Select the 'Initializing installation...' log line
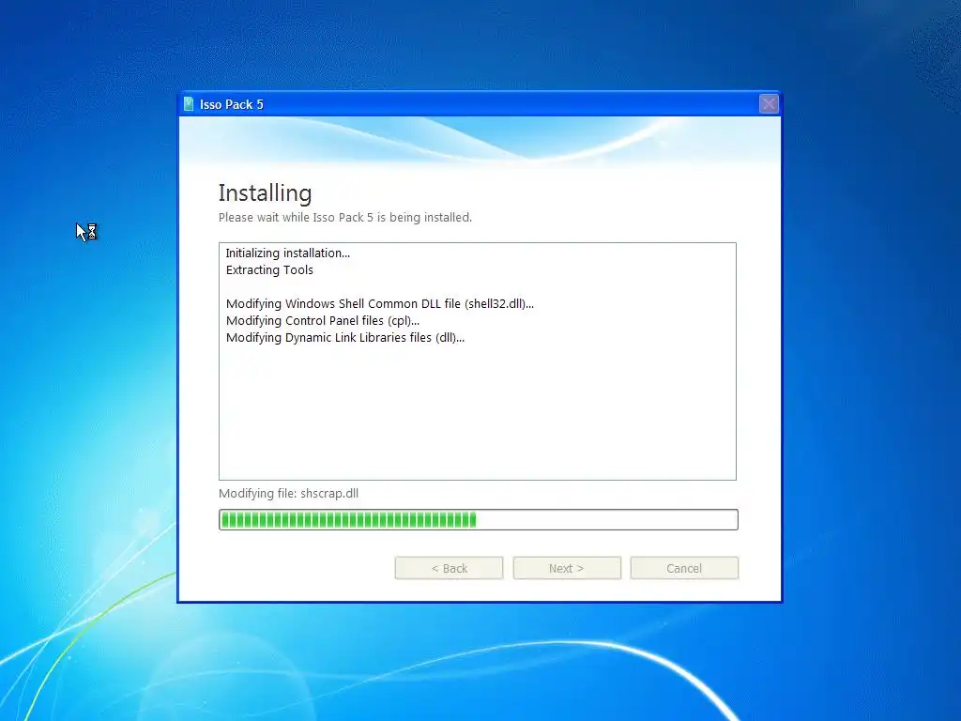This screenshot has width=961, height=721. (287, 253)
